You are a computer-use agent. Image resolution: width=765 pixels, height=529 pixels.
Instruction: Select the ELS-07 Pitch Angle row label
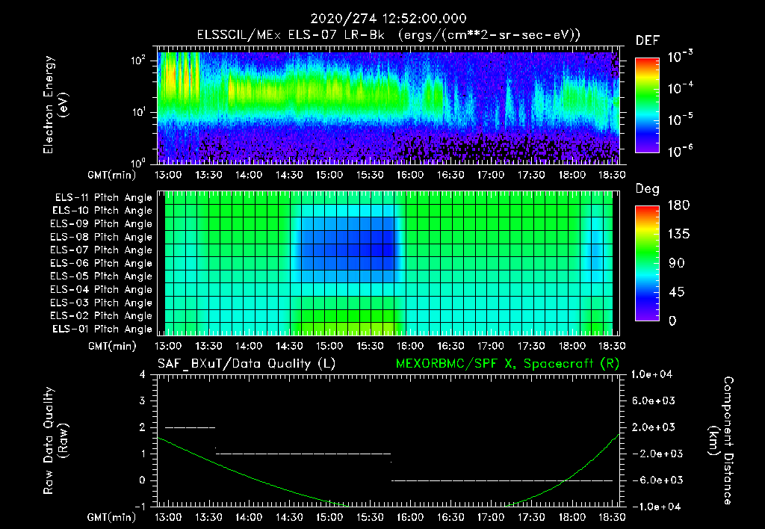(x=102, y=250)
